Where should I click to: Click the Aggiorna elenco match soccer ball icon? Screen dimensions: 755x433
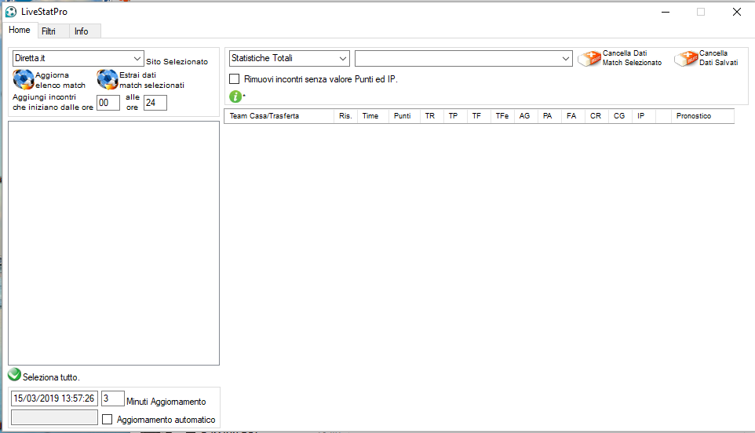coord(23,79)
